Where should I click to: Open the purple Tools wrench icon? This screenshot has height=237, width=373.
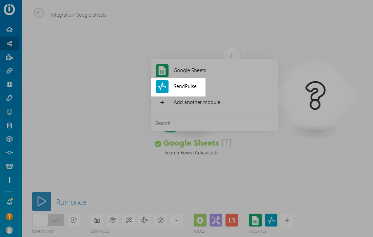pyautogui.click(x=216, y=220)
